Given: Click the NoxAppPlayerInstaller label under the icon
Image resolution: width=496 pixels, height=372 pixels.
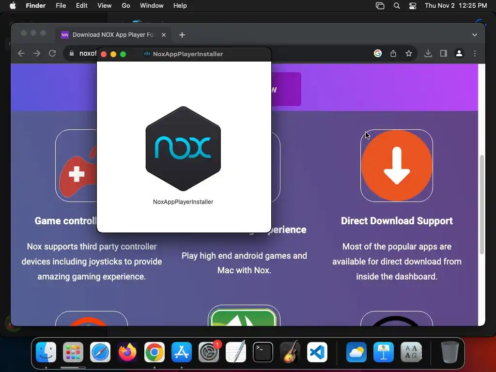Looking at the screenshot, I should pos(183,202).
